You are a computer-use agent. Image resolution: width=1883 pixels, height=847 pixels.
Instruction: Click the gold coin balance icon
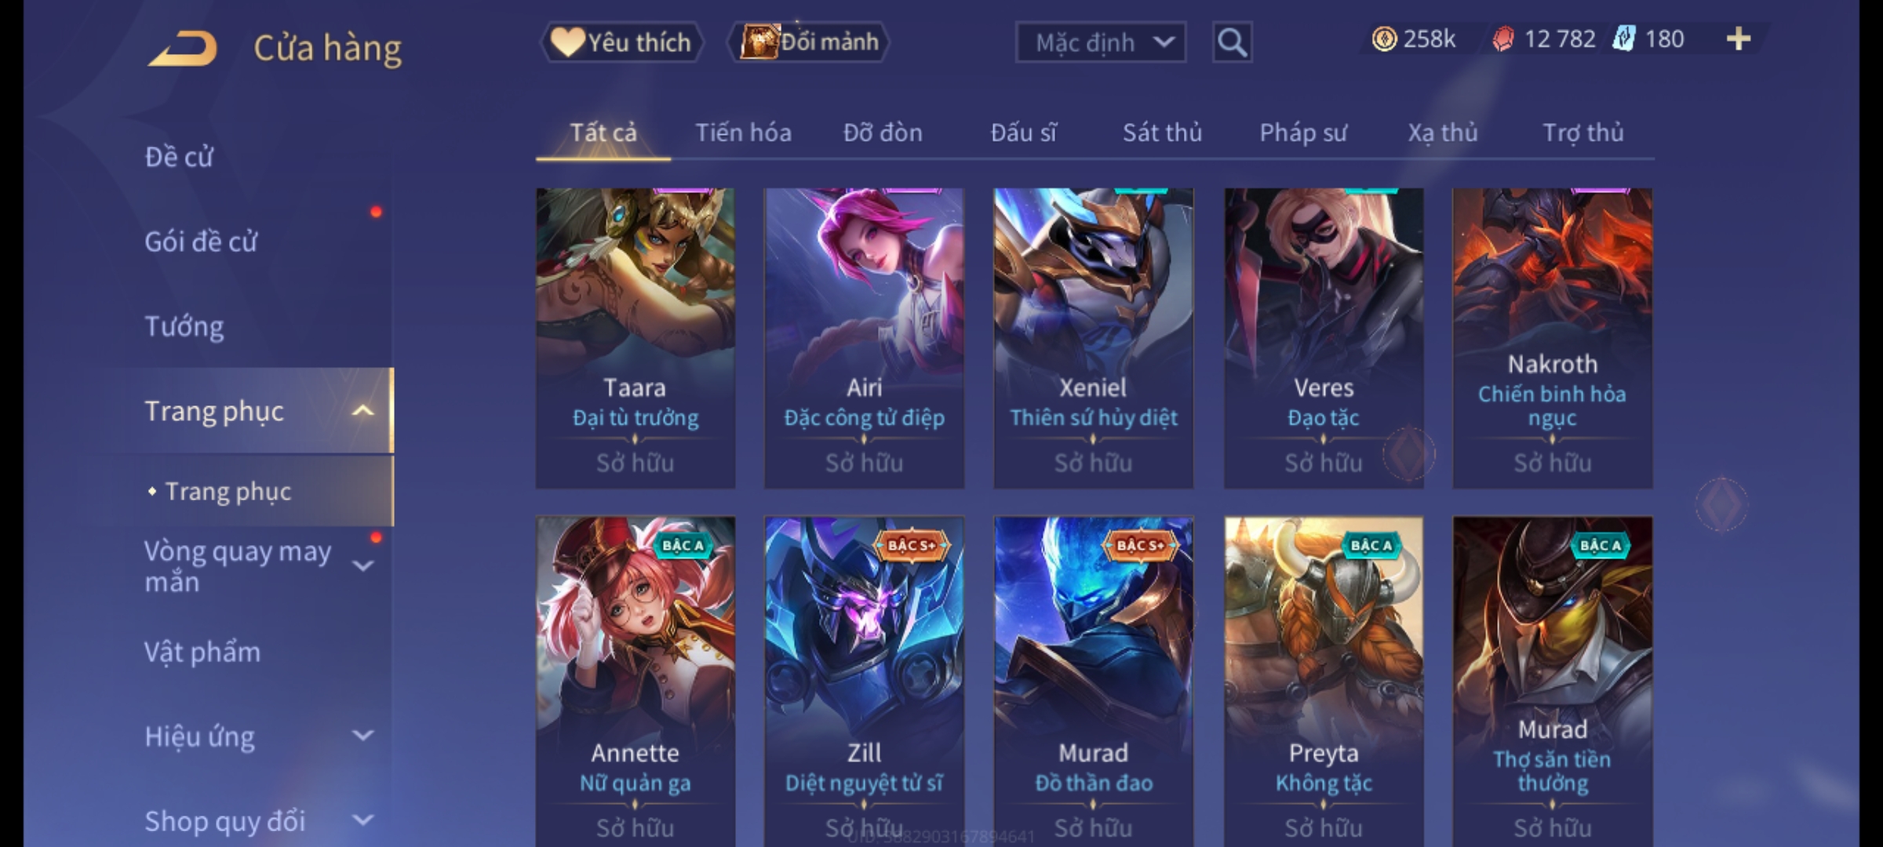pyautogui.click(x=1384, y=39)
